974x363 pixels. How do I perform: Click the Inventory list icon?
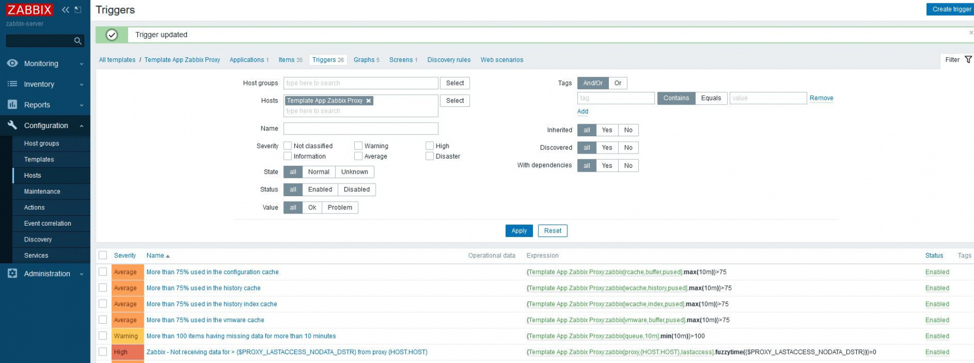12,84
